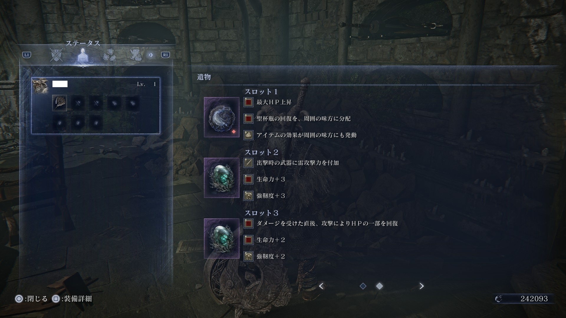Click the first equipped item slot icon
This screenshot has height=318, width=566.
(60, 103)
